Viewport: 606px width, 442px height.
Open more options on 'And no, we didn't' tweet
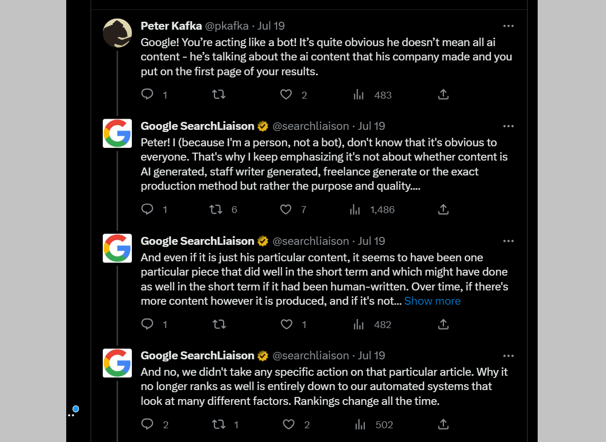pyautogui.click(x=508, y=356)
